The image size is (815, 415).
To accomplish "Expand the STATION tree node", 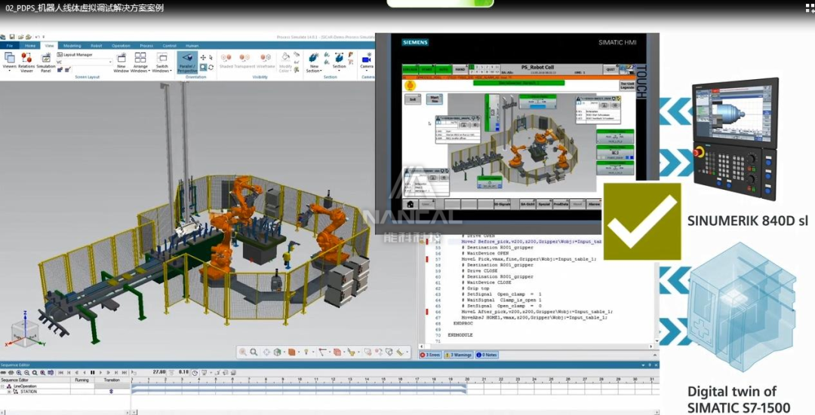I will click(x=9, y=392).
